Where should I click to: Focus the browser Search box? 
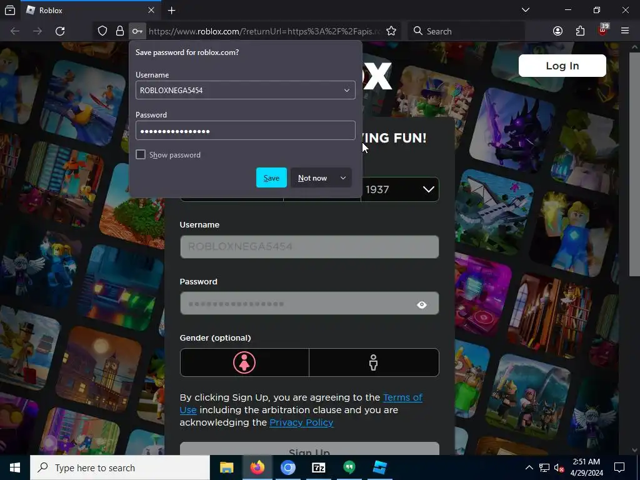click(466, 31)
